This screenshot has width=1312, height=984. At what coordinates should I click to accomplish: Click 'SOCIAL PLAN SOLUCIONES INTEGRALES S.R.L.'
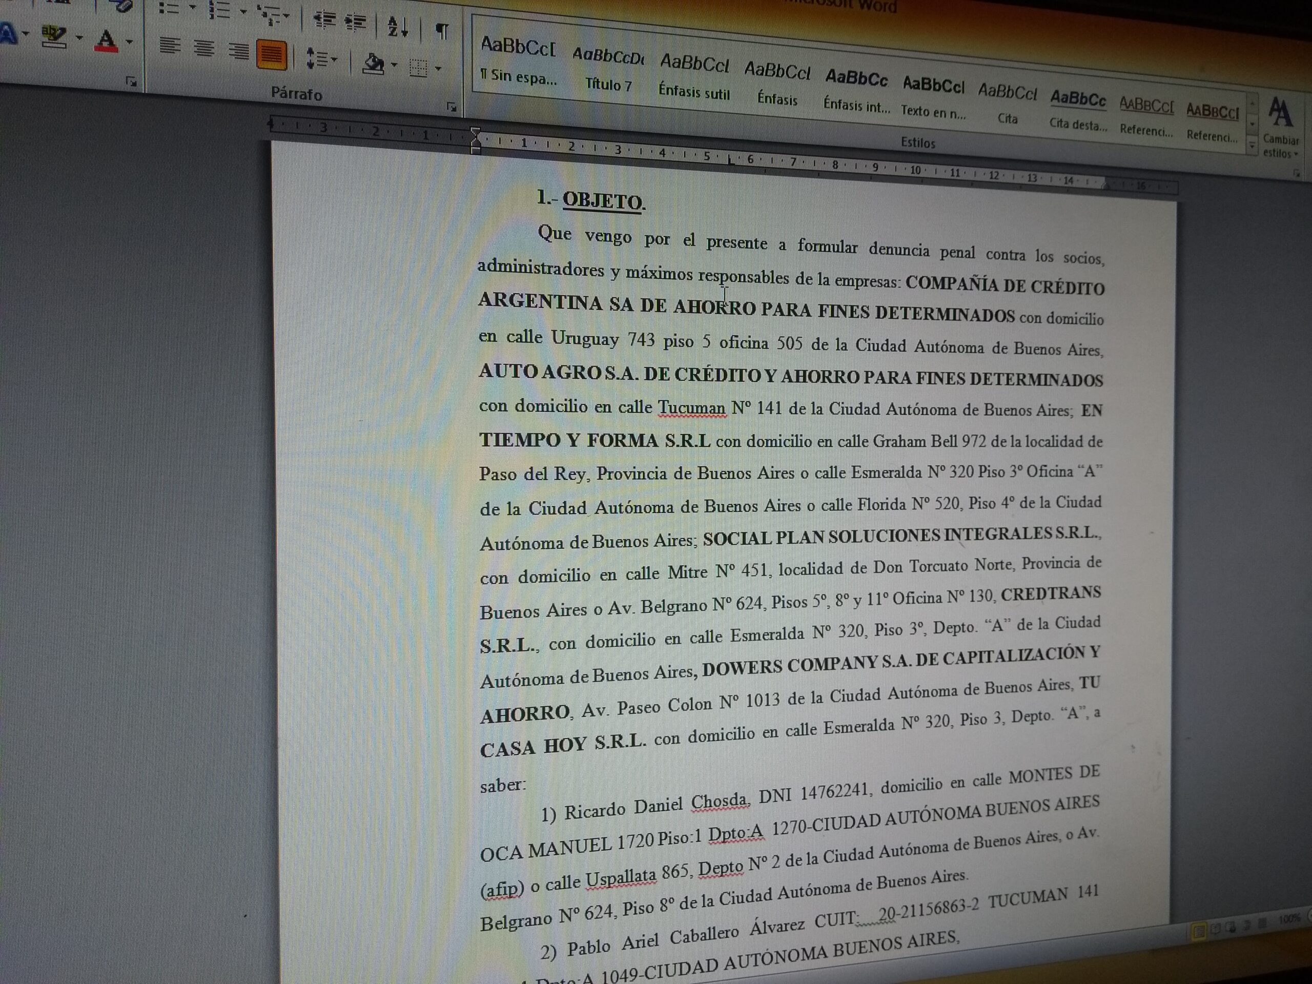coord(900,536)
